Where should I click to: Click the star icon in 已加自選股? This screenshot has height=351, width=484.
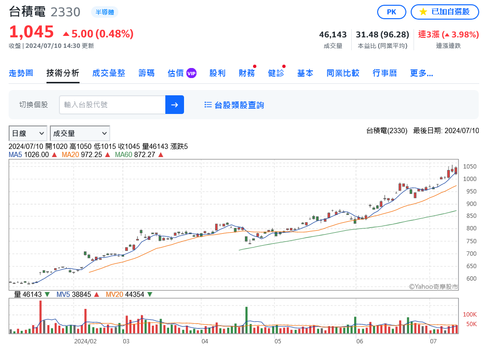[x=423, y=12]
